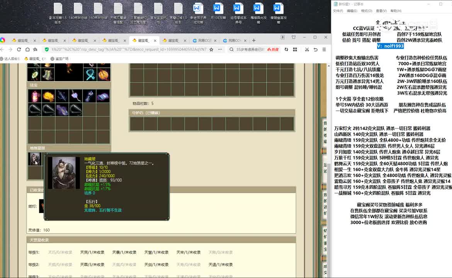Open WPS document 雁塔异光攻略
The width and height of the screenshot is (452, 278).
[x=258, y=13]
